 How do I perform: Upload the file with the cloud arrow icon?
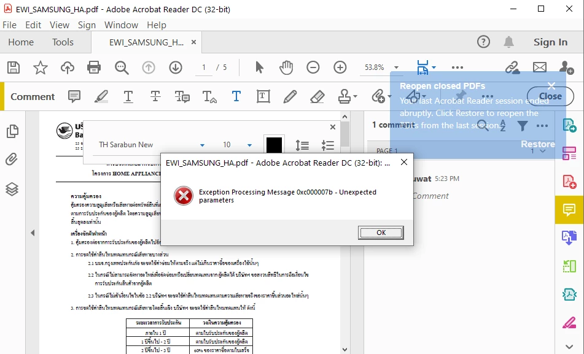(x=67, y=67)
